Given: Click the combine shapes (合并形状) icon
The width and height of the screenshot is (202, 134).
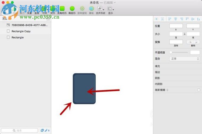Looking at the screenshot, I should 100,9.
